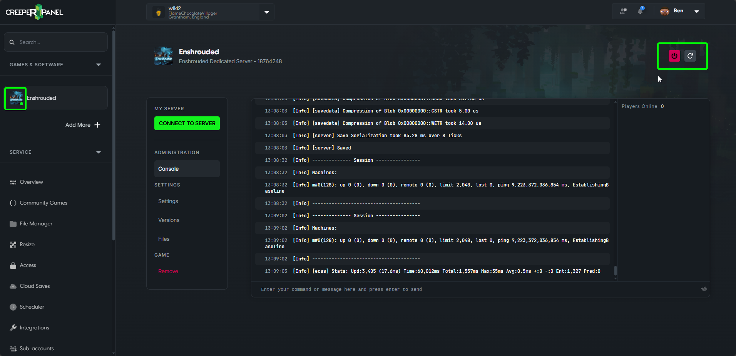Open Overview in the sidebar
The width and height of the screenshot is (736, 356).
coord(31,182)
